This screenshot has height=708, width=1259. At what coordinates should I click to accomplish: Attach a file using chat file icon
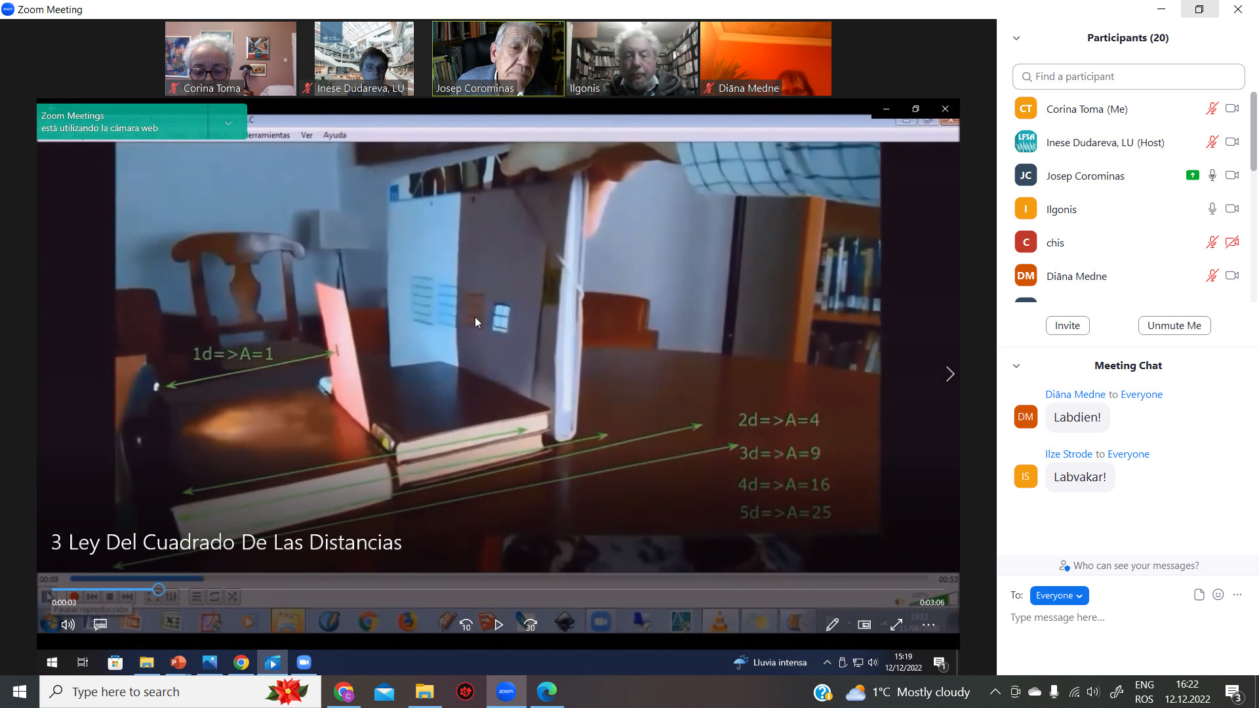coord(1199,595)
